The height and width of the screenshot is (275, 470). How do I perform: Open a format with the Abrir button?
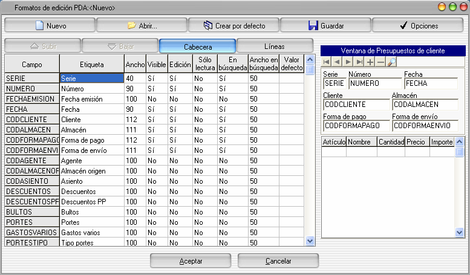tap(142, 26)
